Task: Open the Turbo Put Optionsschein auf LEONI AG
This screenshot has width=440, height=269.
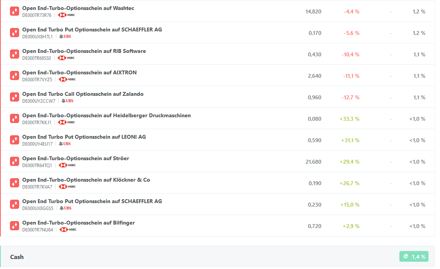Action: click(84, 137)
